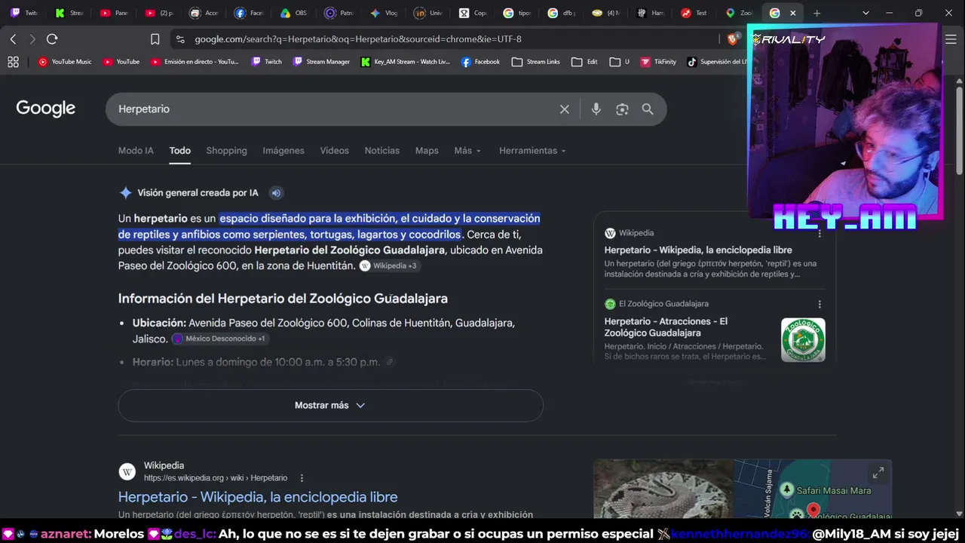Screen dimensions: 965x543
Task: Select the Shopping search tab
Action: coord(227,151)
